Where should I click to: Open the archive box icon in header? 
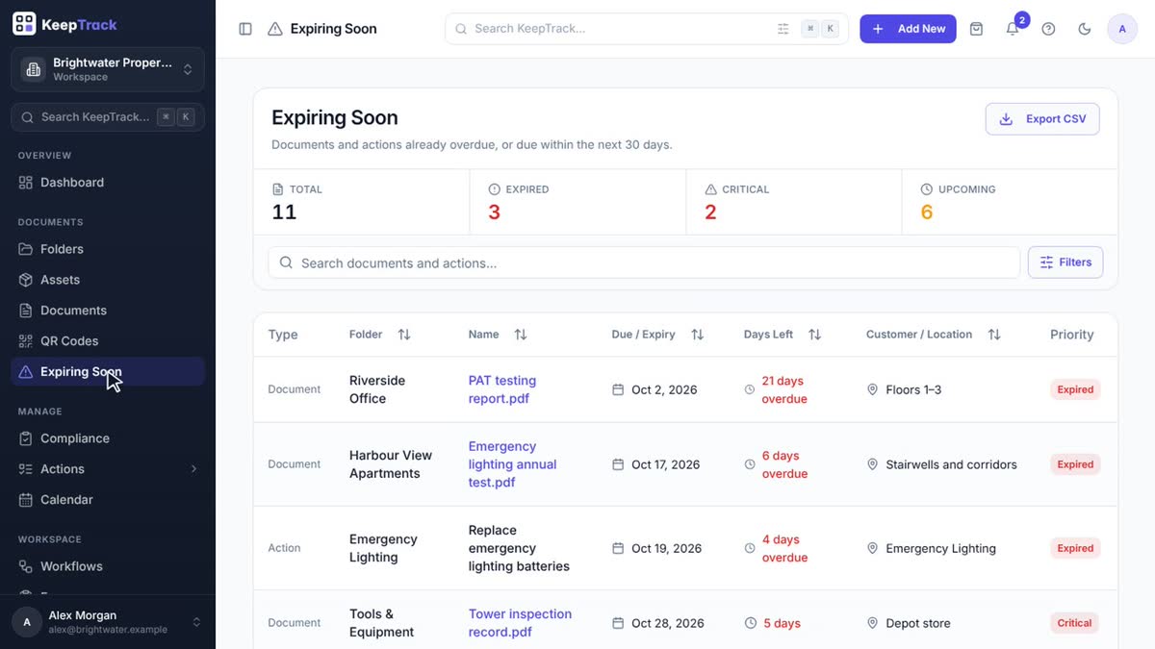976,29
